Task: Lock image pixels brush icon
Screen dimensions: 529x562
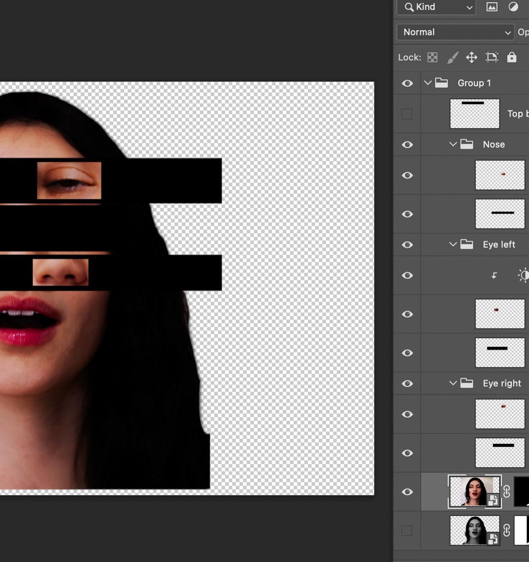Action: click(x=453, y=57)
